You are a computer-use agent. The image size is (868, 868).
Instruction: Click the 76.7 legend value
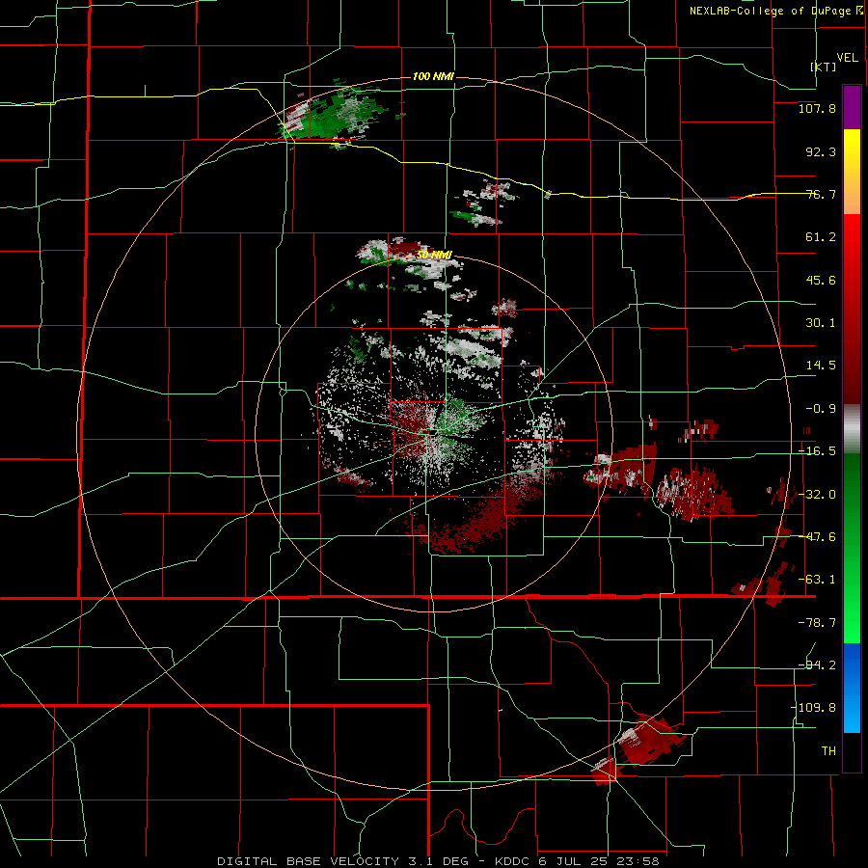click(x=821, y=194)
